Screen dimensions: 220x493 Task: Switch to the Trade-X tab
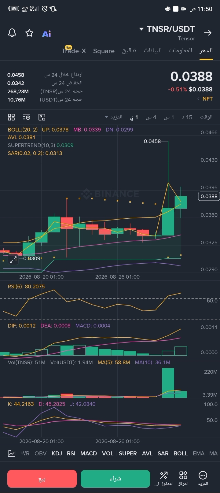click(x=74, y=51)
